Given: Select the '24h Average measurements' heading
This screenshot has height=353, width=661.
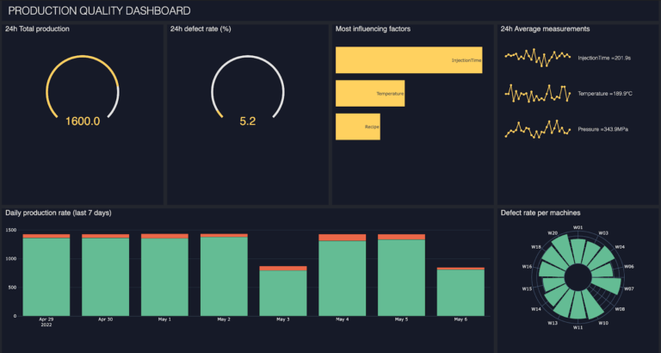Looking at the screenshot, I should 545,29.
